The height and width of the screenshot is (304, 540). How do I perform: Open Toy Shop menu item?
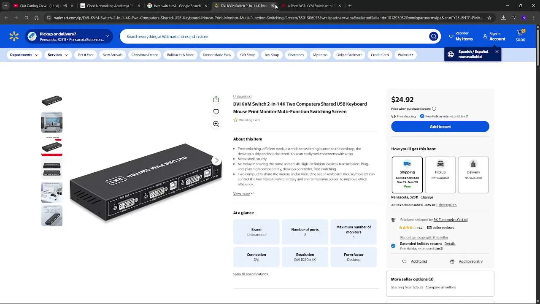[x=272, y=55]
